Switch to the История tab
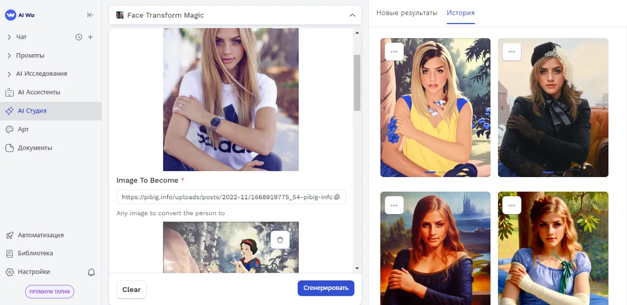Screen dimensions: 627x305 pyautogui.click(x=460, y=13)
